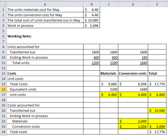
Task: Select column B header
Action: (91, 4)
